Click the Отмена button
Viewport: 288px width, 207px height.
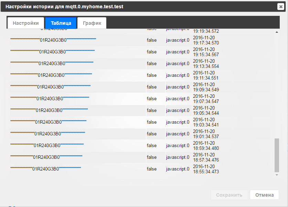point(264,195)
